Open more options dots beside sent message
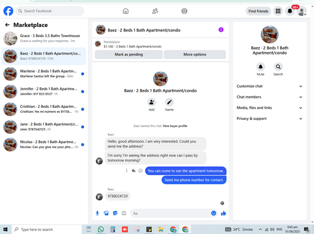This screenshot has width=314, height=234. pyautogui.click(x=126, y=171)
